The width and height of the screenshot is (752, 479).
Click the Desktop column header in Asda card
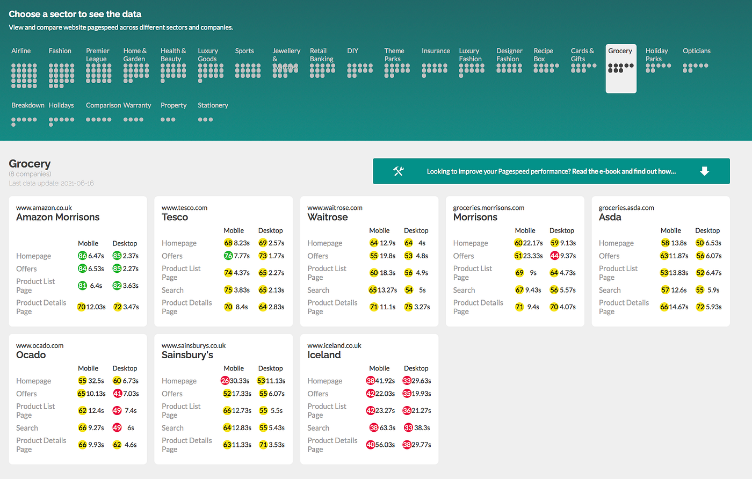coord(707,231)
